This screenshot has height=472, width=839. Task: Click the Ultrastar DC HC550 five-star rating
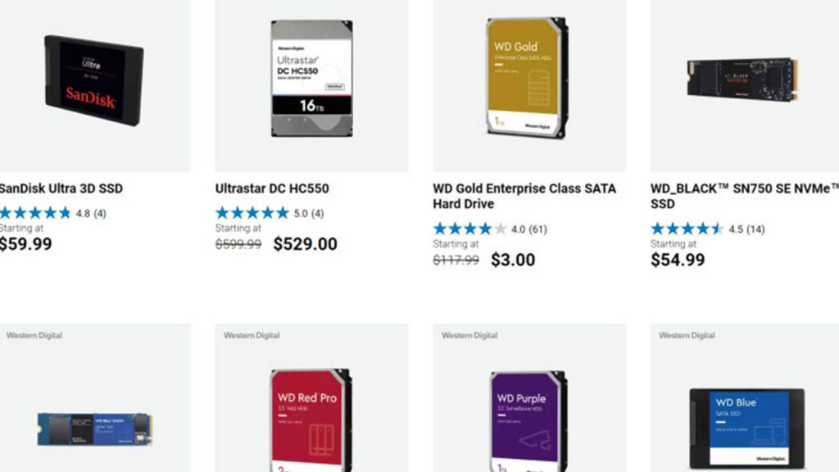[252, 213]
